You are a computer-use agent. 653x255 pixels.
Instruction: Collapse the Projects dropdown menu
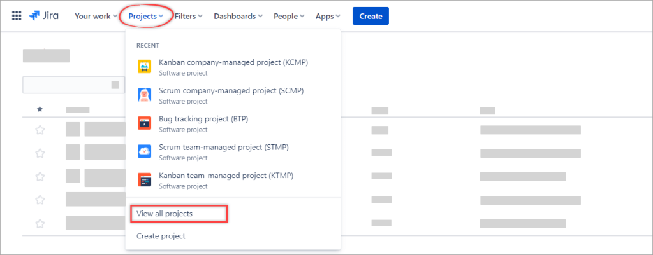click(x=145, y=16)
